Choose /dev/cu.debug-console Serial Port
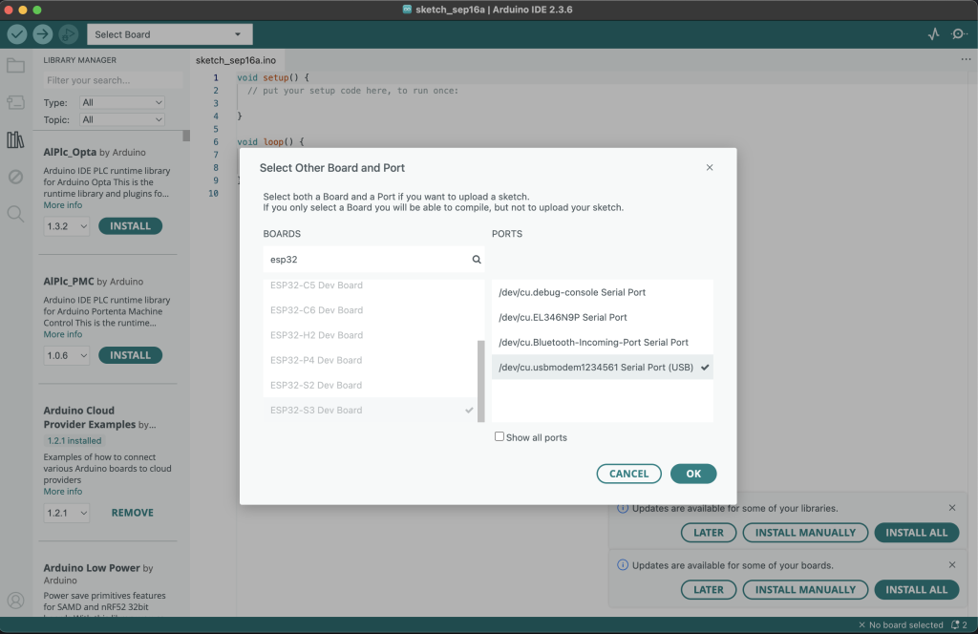Viewport: 978px width, 634px height. (603, 292)
